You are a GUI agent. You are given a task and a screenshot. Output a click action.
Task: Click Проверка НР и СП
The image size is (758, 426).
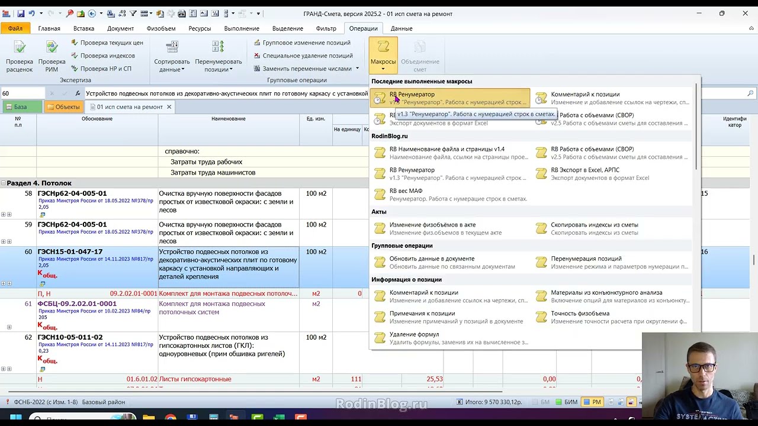[101, 69]
